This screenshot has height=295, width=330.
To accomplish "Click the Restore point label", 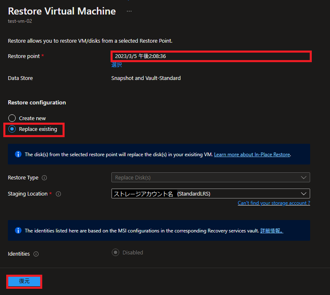I will coord(24,56).
